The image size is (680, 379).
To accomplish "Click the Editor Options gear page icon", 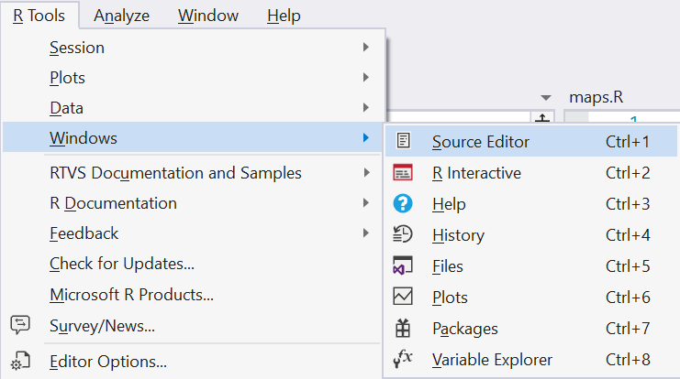I will tap(20, 361).
